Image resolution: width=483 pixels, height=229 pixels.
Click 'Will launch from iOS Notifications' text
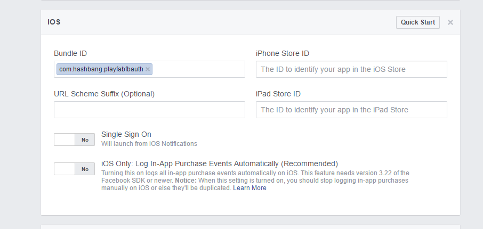(x=149, y=144)
